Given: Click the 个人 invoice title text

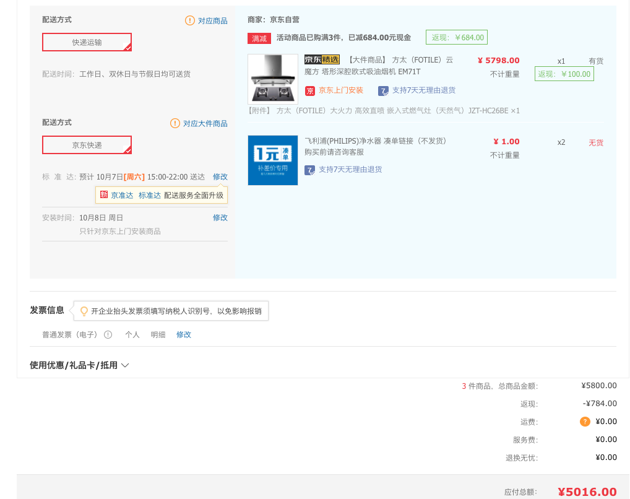Looking at the screenshot, I should click(132, 334).
